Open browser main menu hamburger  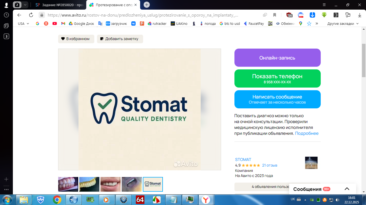(324, 5)
